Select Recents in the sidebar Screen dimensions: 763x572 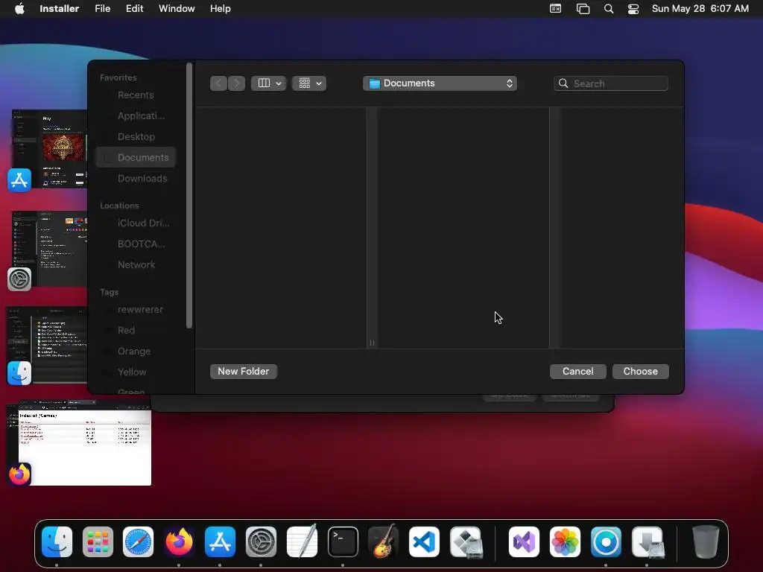[x=136, y=95]
